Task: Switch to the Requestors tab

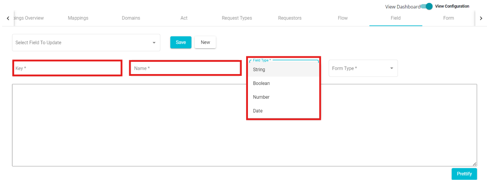Action: 290,18
